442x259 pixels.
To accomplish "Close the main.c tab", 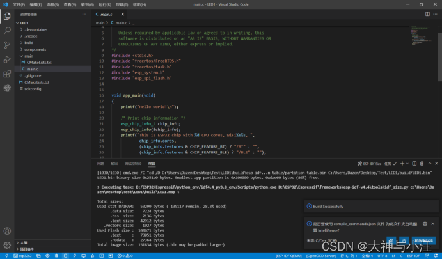I will coord(123,14).
